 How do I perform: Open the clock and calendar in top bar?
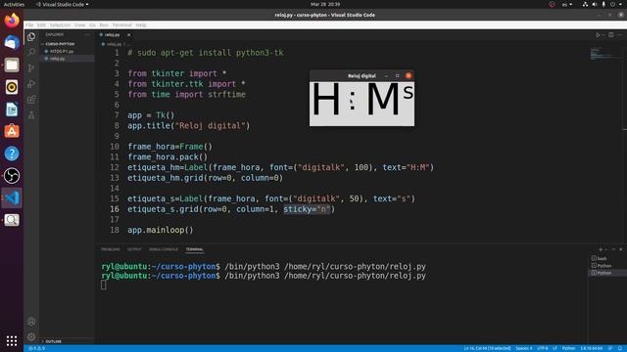click(x=325, y=4)
